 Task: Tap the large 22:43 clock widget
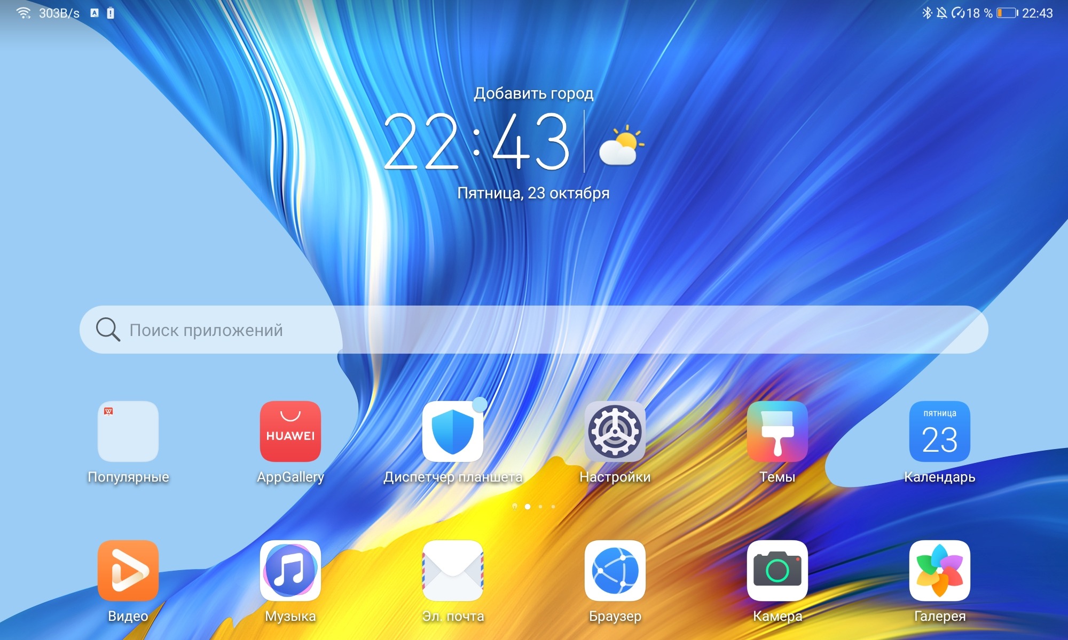point(476,142)
